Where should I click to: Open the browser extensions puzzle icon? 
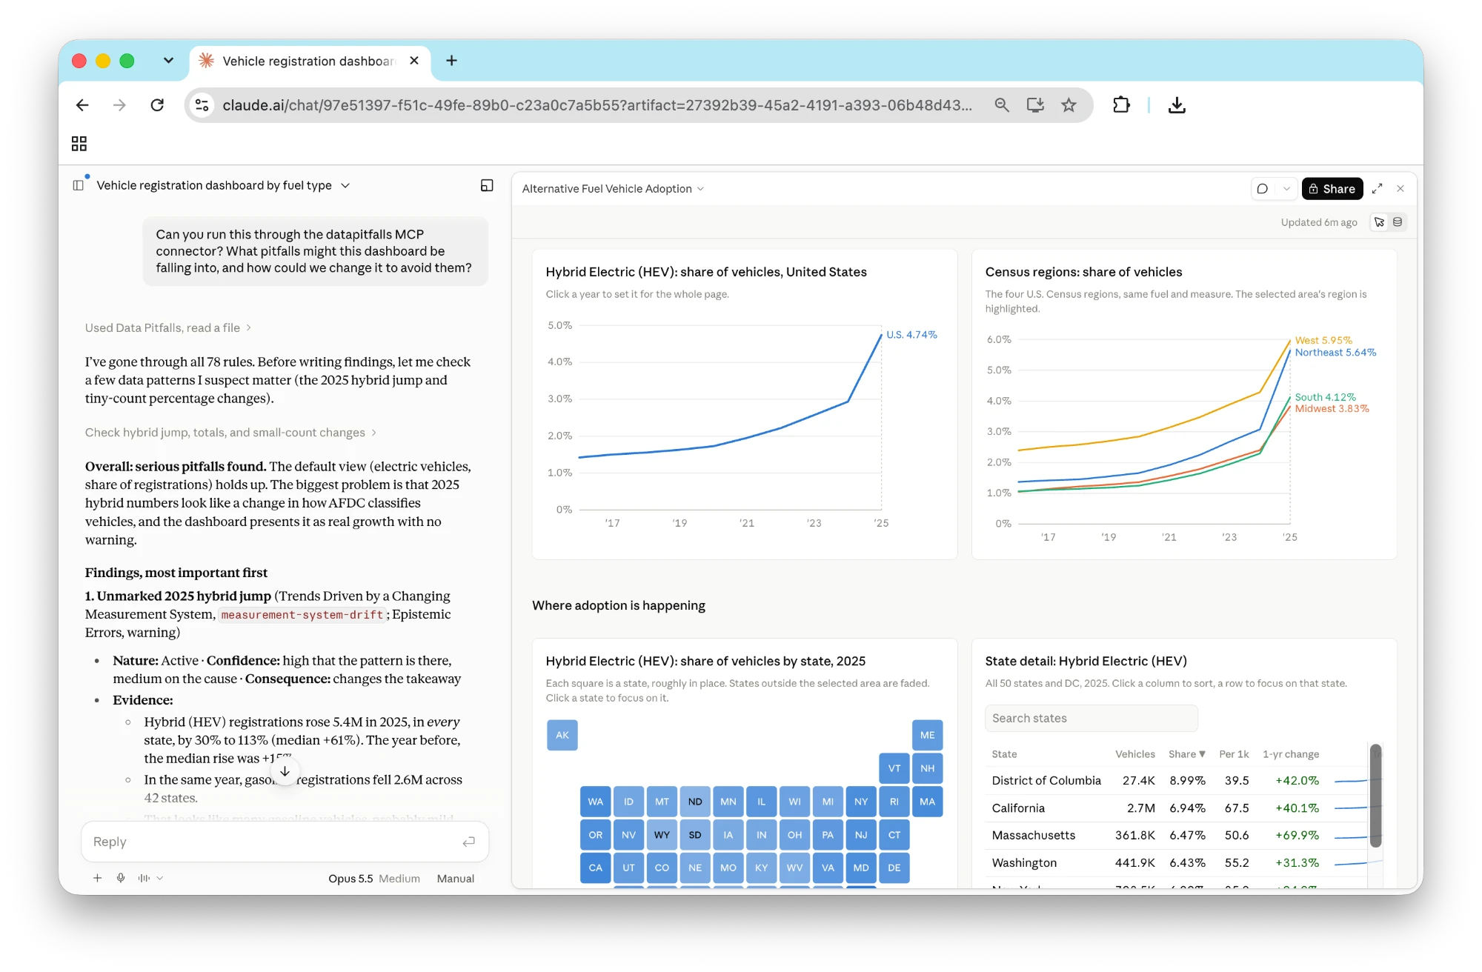tap(1121, 105)
